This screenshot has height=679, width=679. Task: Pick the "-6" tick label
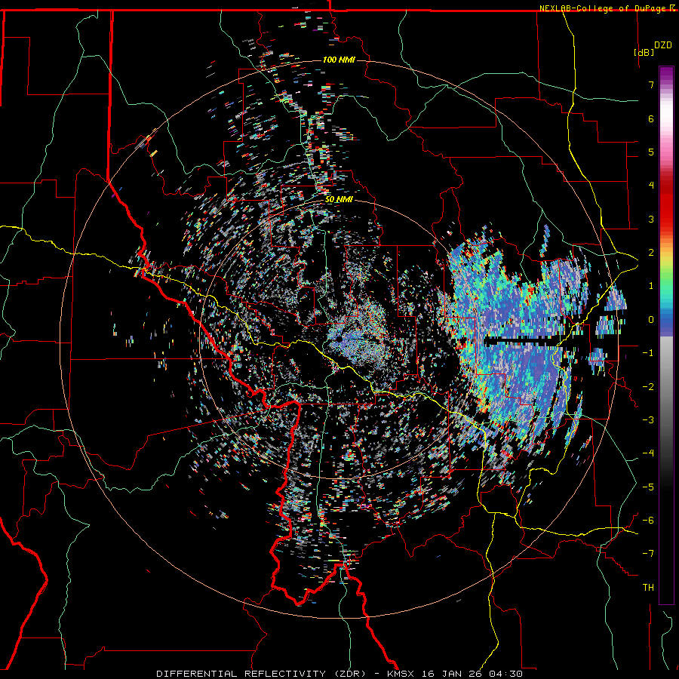(648, 521)
